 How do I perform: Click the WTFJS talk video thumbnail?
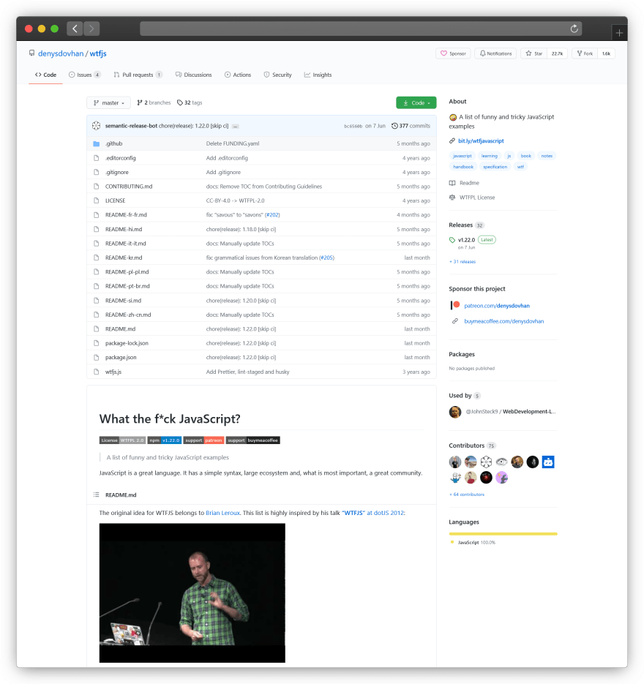pyautogui.click(x=192, y=593)
